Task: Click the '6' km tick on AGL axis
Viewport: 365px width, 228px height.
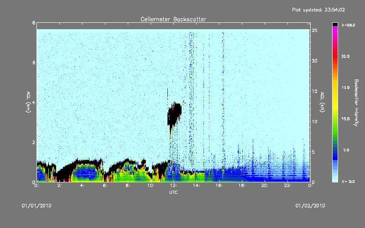Action: click(34, 62)
